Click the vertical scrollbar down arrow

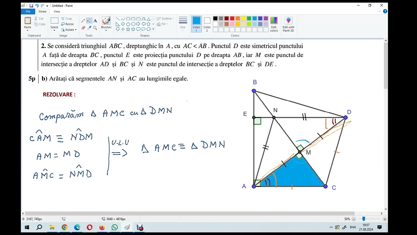(386, 209)
